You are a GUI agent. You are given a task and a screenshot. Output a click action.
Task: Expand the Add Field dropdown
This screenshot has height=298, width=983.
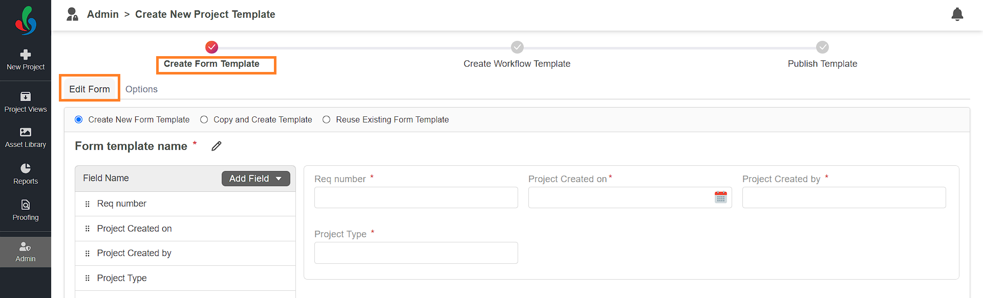[256, 179]
